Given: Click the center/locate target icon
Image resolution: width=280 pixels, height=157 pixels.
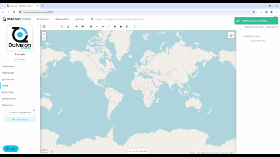Looking at the screenshot, I should coord(76,27).
